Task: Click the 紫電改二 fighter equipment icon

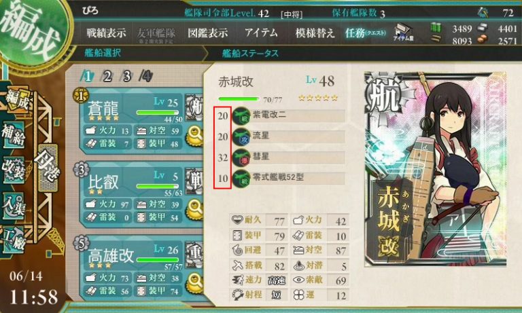Action: pos(241,115)
